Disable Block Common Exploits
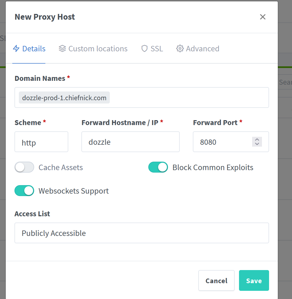This screenshot has height=299, width=292. pos(158,167)
